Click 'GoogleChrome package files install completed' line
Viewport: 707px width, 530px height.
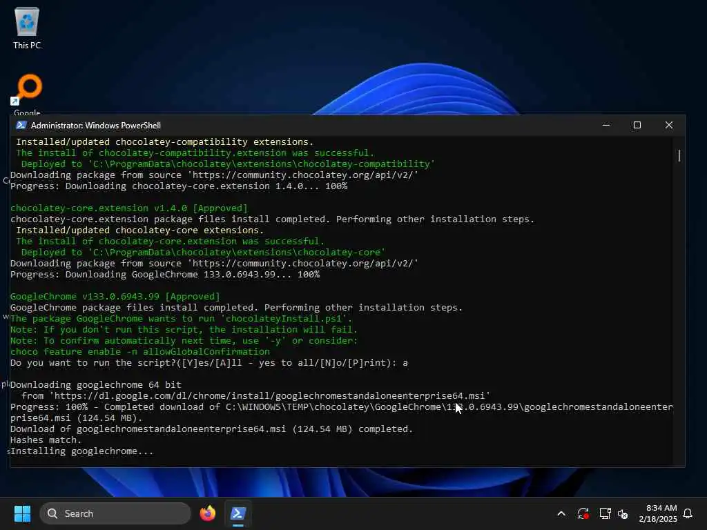coord(236,307)
